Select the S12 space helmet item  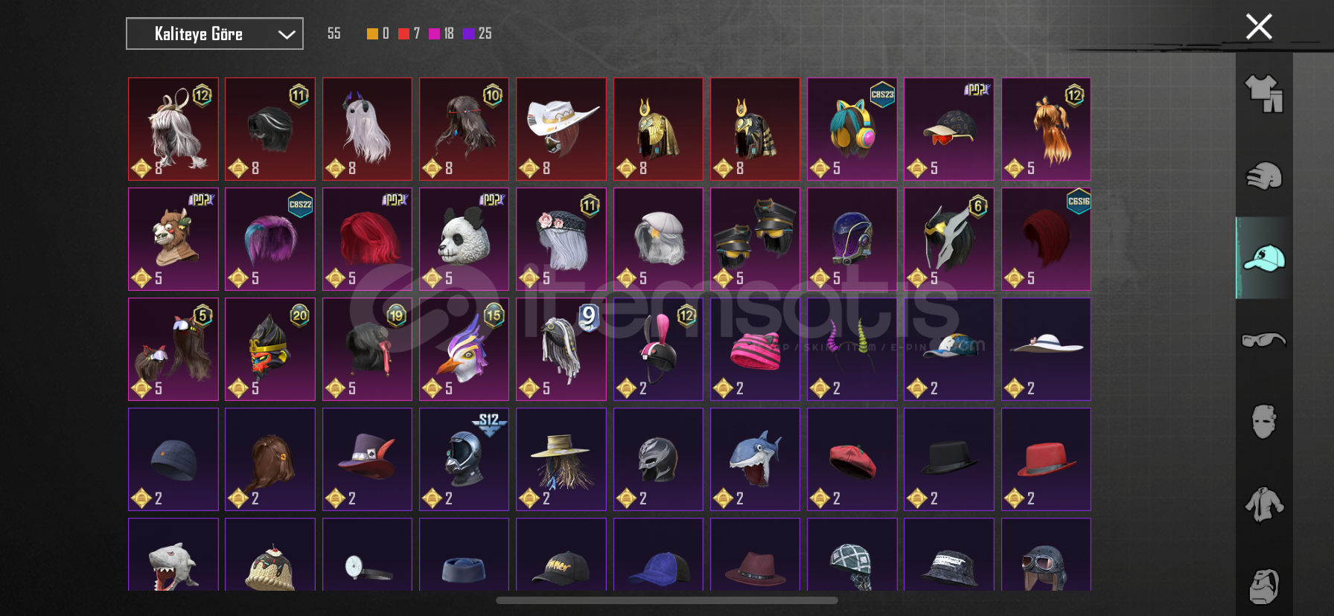point(464,459)
